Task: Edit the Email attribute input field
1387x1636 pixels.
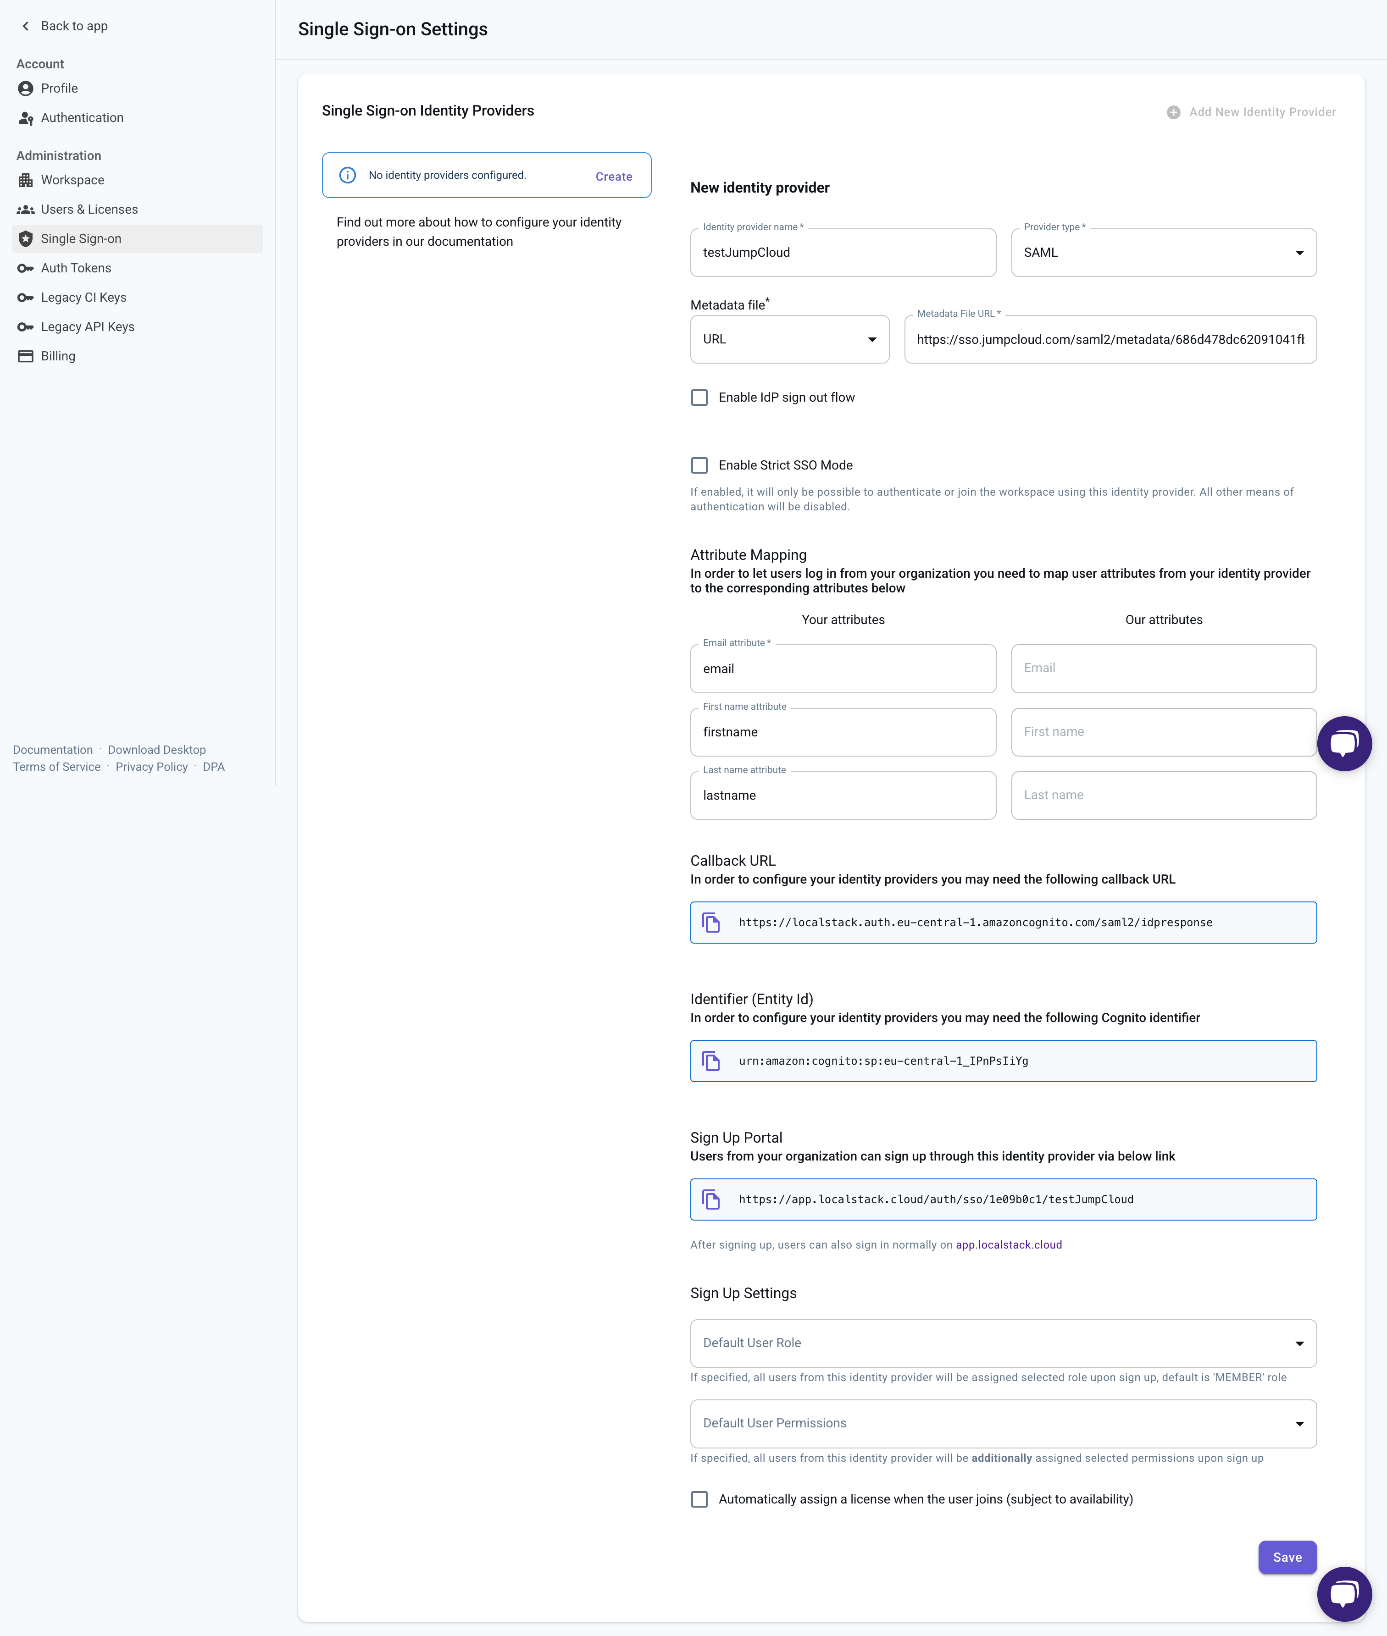Action: point(842,668)
